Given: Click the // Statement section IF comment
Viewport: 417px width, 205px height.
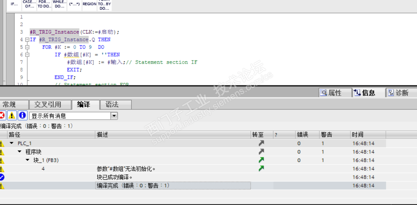Looking at the screenshot, I should pos(162,62).
